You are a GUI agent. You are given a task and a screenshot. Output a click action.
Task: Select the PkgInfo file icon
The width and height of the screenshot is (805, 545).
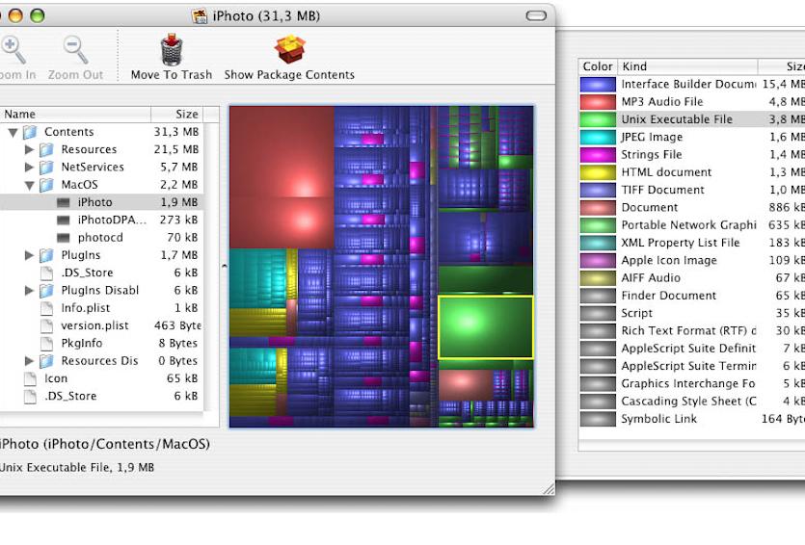tap(46, 343)
